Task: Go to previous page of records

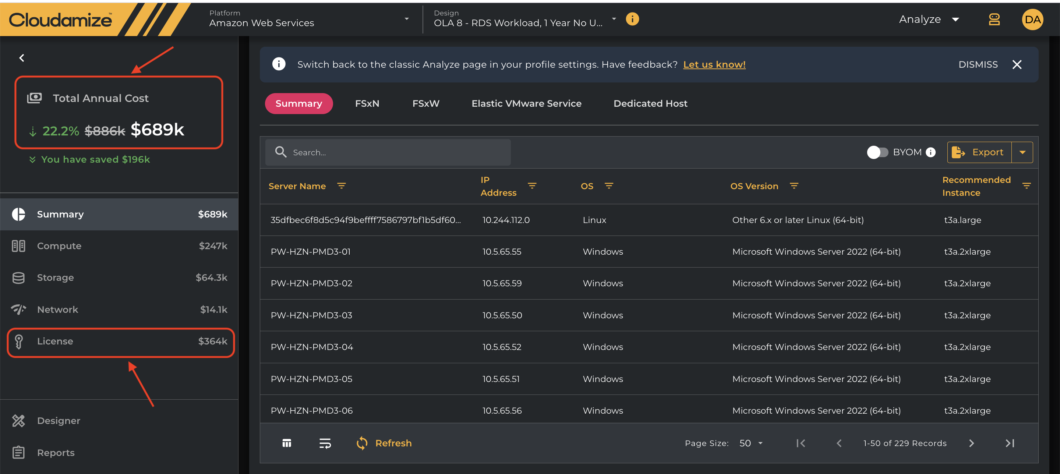Action: point(839,443)
